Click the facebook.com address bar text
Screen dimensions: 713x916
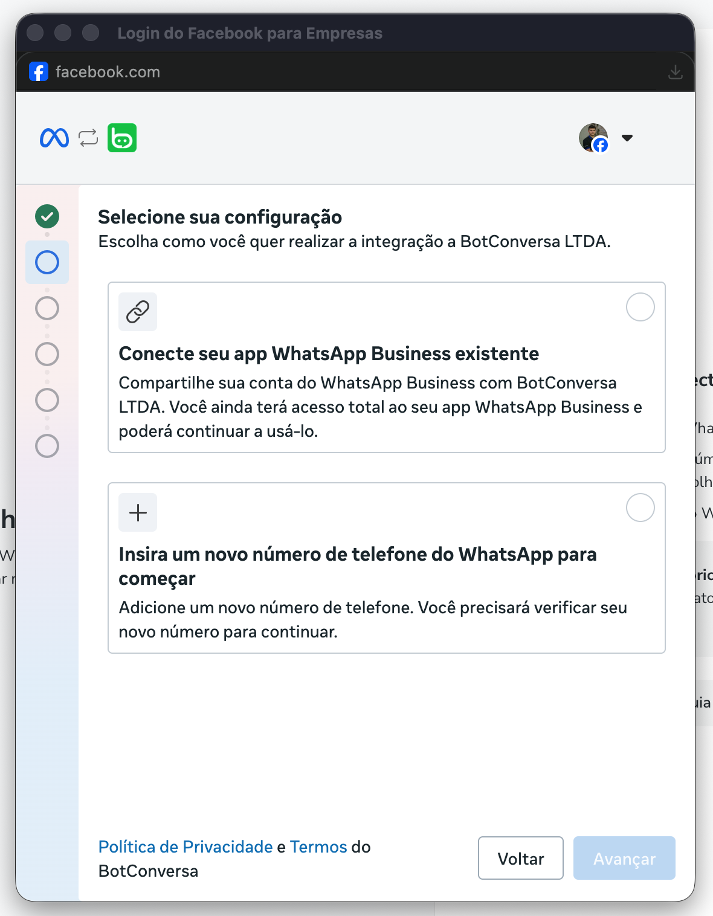(x=108, y=72)
